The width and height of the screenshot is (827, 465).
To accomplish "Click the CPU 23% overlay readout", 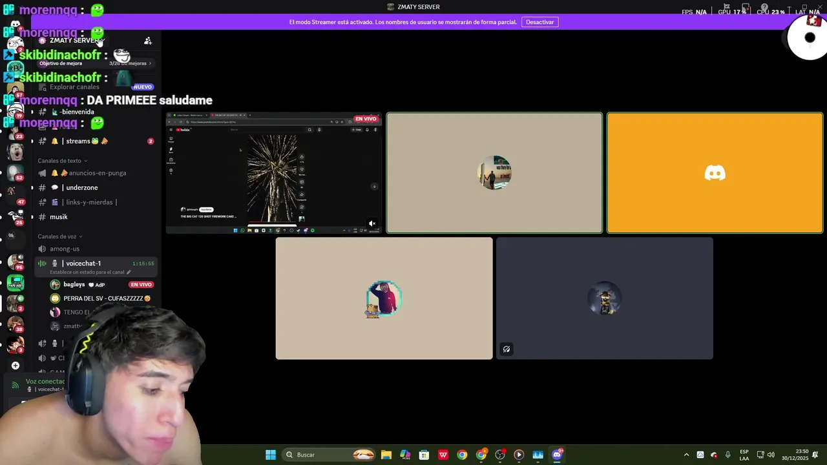I will (770, 12).
